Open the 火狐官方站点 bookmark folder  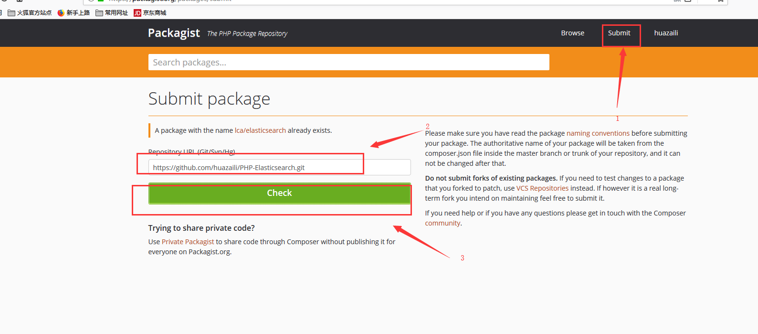coord(30,13)
